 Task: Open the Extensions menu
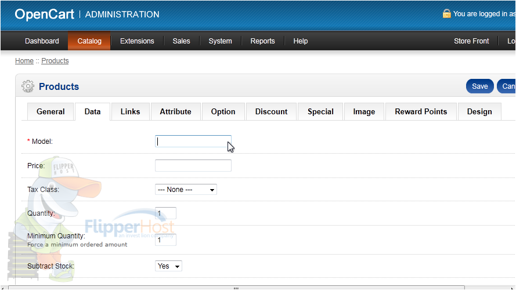coord(137,41)
